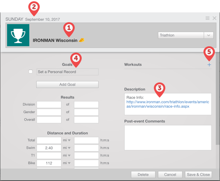The width and height of the screenshot is (220, 181).
Task: Click the September 10, 2017 date
Action: 43,19
